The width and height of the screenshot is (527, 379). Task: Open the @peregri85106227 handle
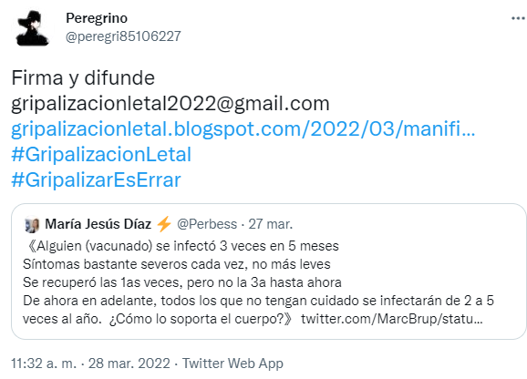[x=123, y=36]
